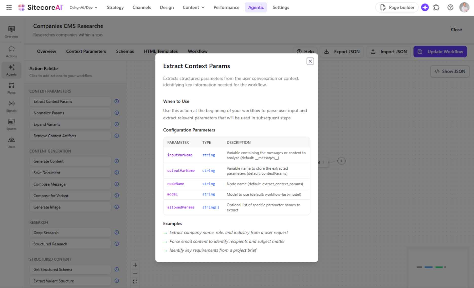Open the OshynAI/Dev environment dropdown

coord(84,8)
